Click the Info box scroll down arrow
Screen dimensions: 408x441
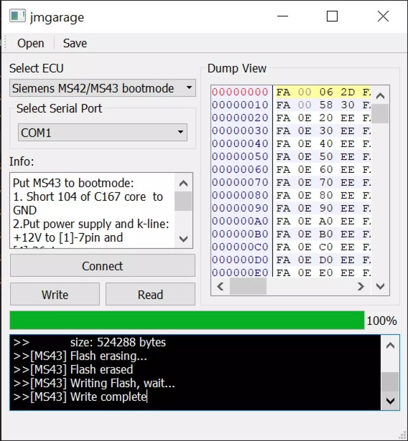tap(183, 239)
